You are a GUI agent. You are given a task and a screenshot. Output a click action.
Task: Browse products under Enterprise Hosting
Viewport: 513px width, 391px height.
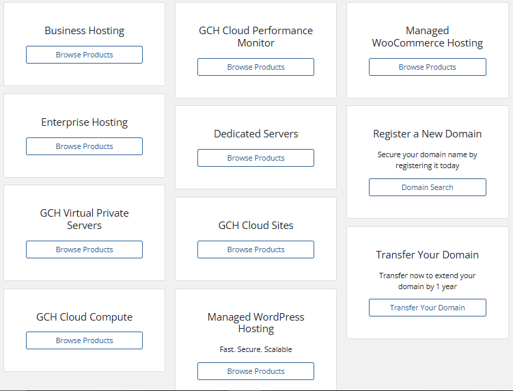tap(84, 146)
